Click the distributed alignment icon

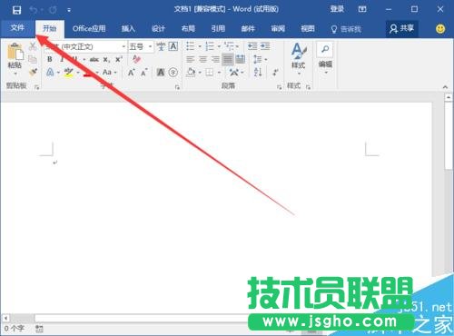pyautogui.click(x=241, y=59)
